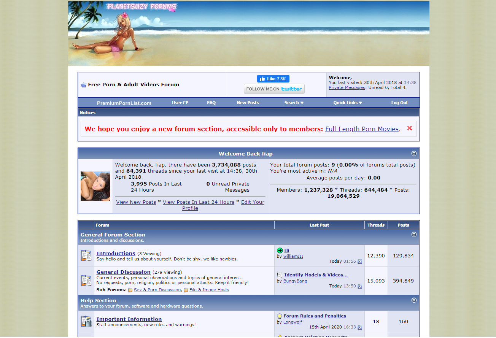Open the Important Information forum
The width and height of the screenshot is (496, 338).
coord(129,319)
